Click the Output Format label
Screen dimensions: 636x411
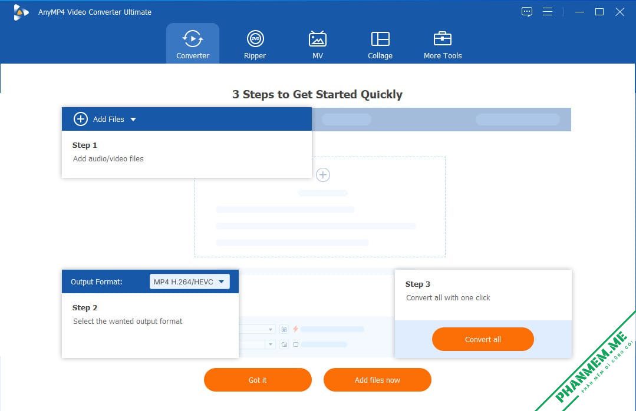[x=97, y=281]
